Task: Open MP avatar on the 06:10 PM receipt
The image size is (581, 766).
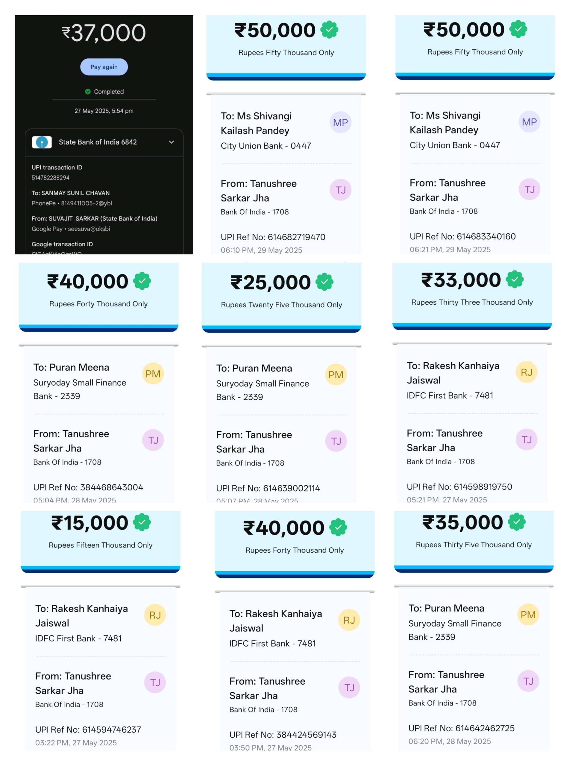Action: [x=340, y=122]
